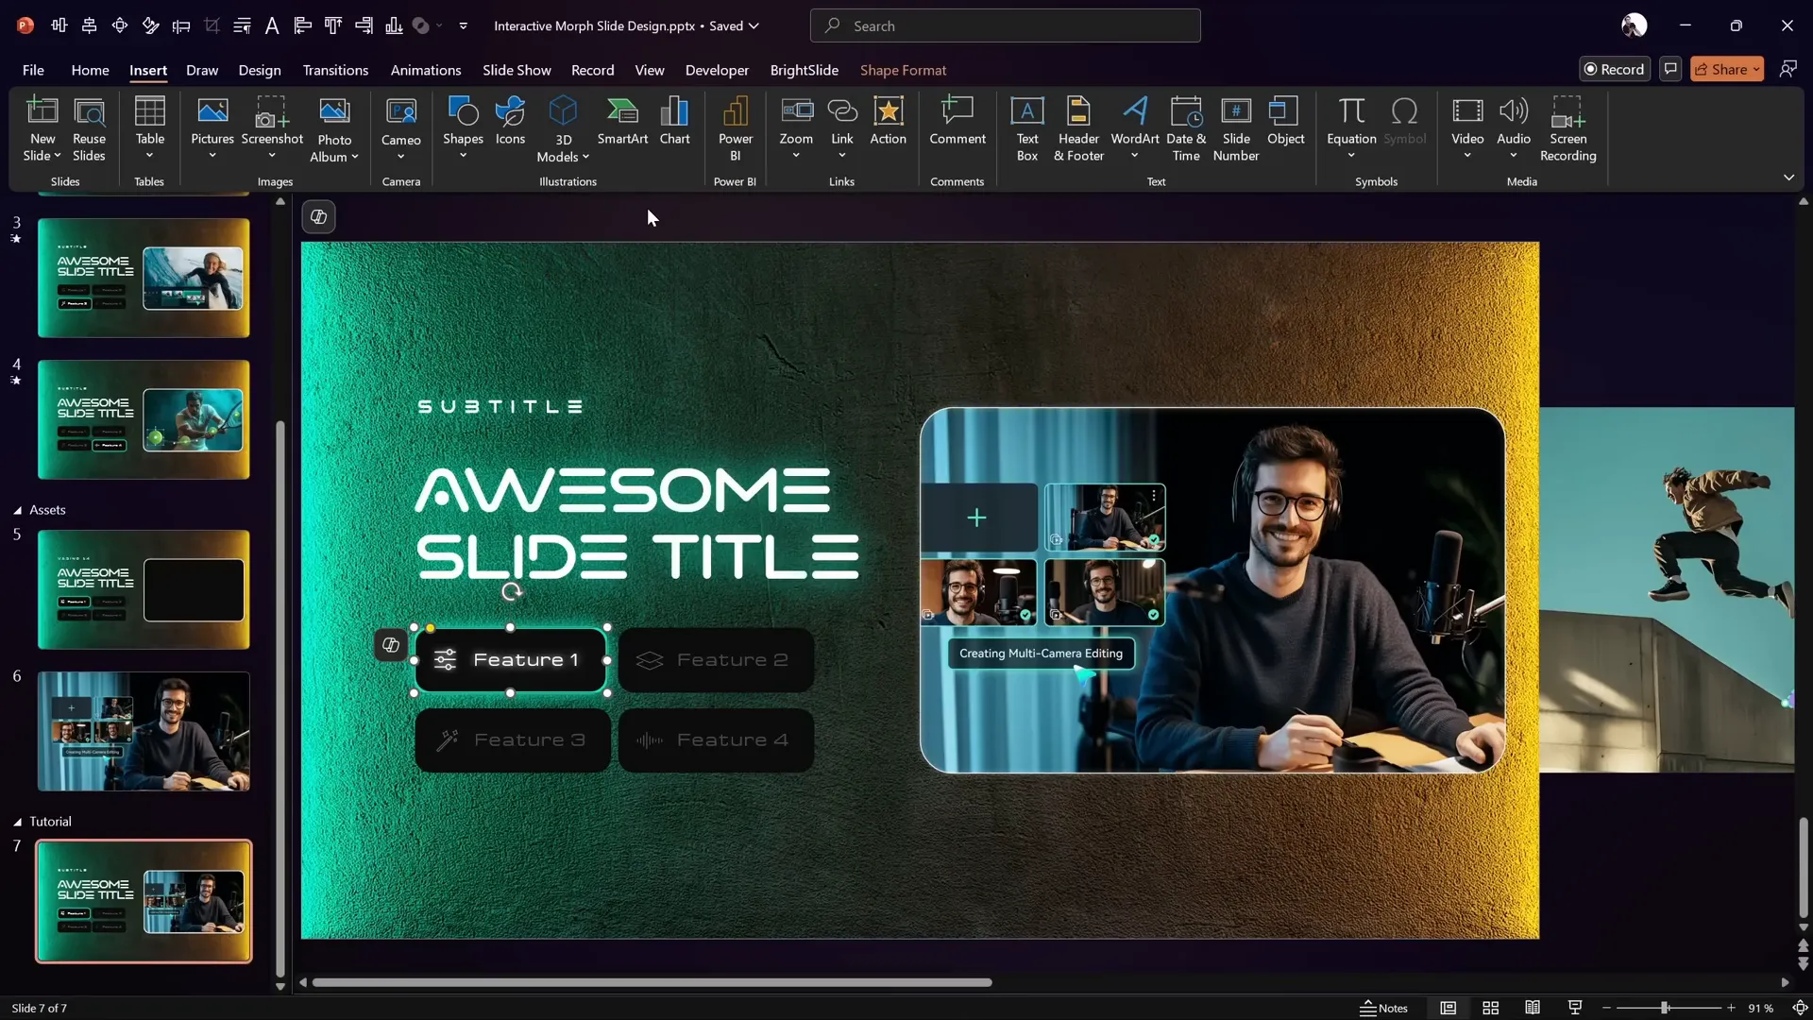Switch to Reading View
1813x1020 pixels.
coord(1533,1008)
